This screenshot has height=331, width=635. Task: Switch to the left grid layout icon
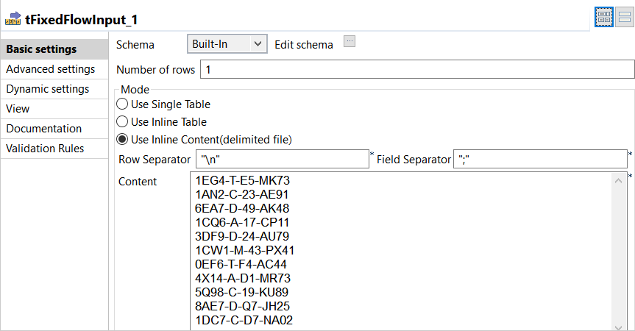[x=604, y=18]
